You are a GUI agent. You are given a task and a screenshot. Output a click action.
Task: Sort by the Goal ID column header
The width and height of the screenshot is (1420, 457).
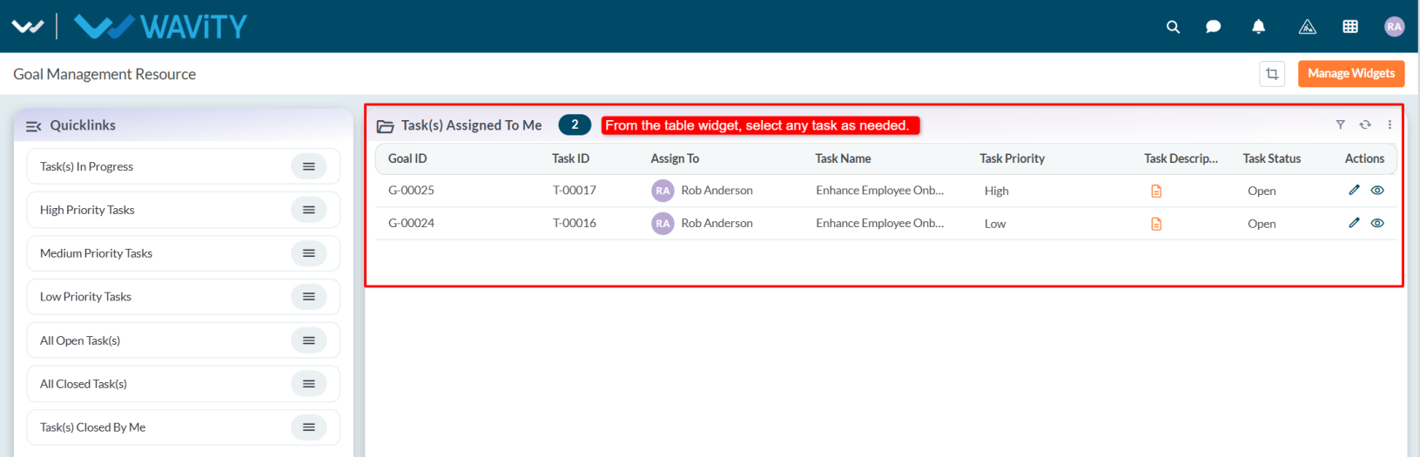click(x=407, y=158)
